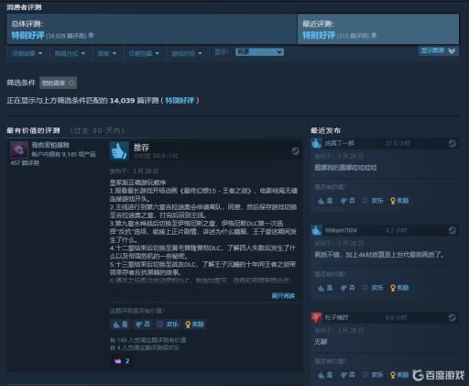Vote 是 on the 无聊 review
Viewport: 469px width, 386px height.
pos(325,375)
